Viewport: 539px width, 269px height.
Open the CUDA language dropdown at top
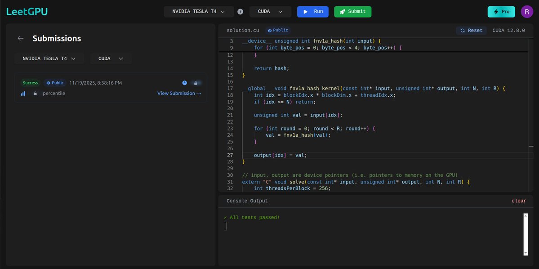click(270, 11)
